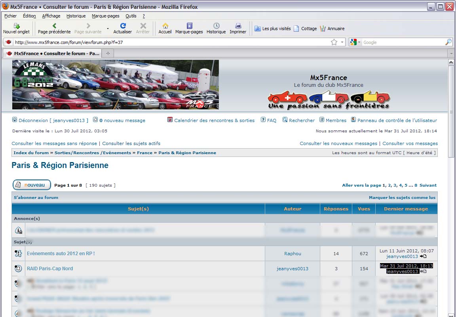Open the Édition menu
The width and height of the screenshot is (456, 317).
click(29, 16)
